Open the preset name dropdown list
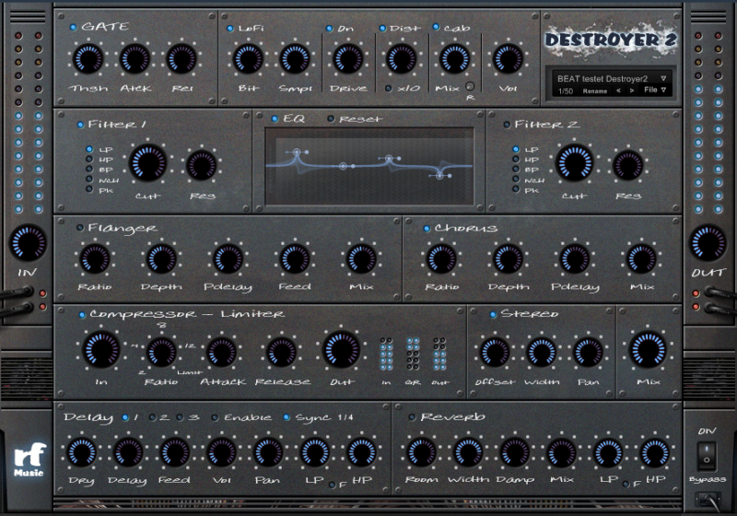The image size is (737, 516). pos(662,78)
